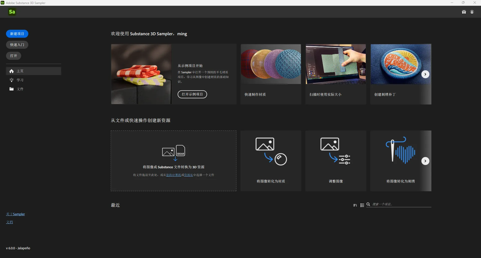Click the image-to-material conversion icon

pos(271,151)
